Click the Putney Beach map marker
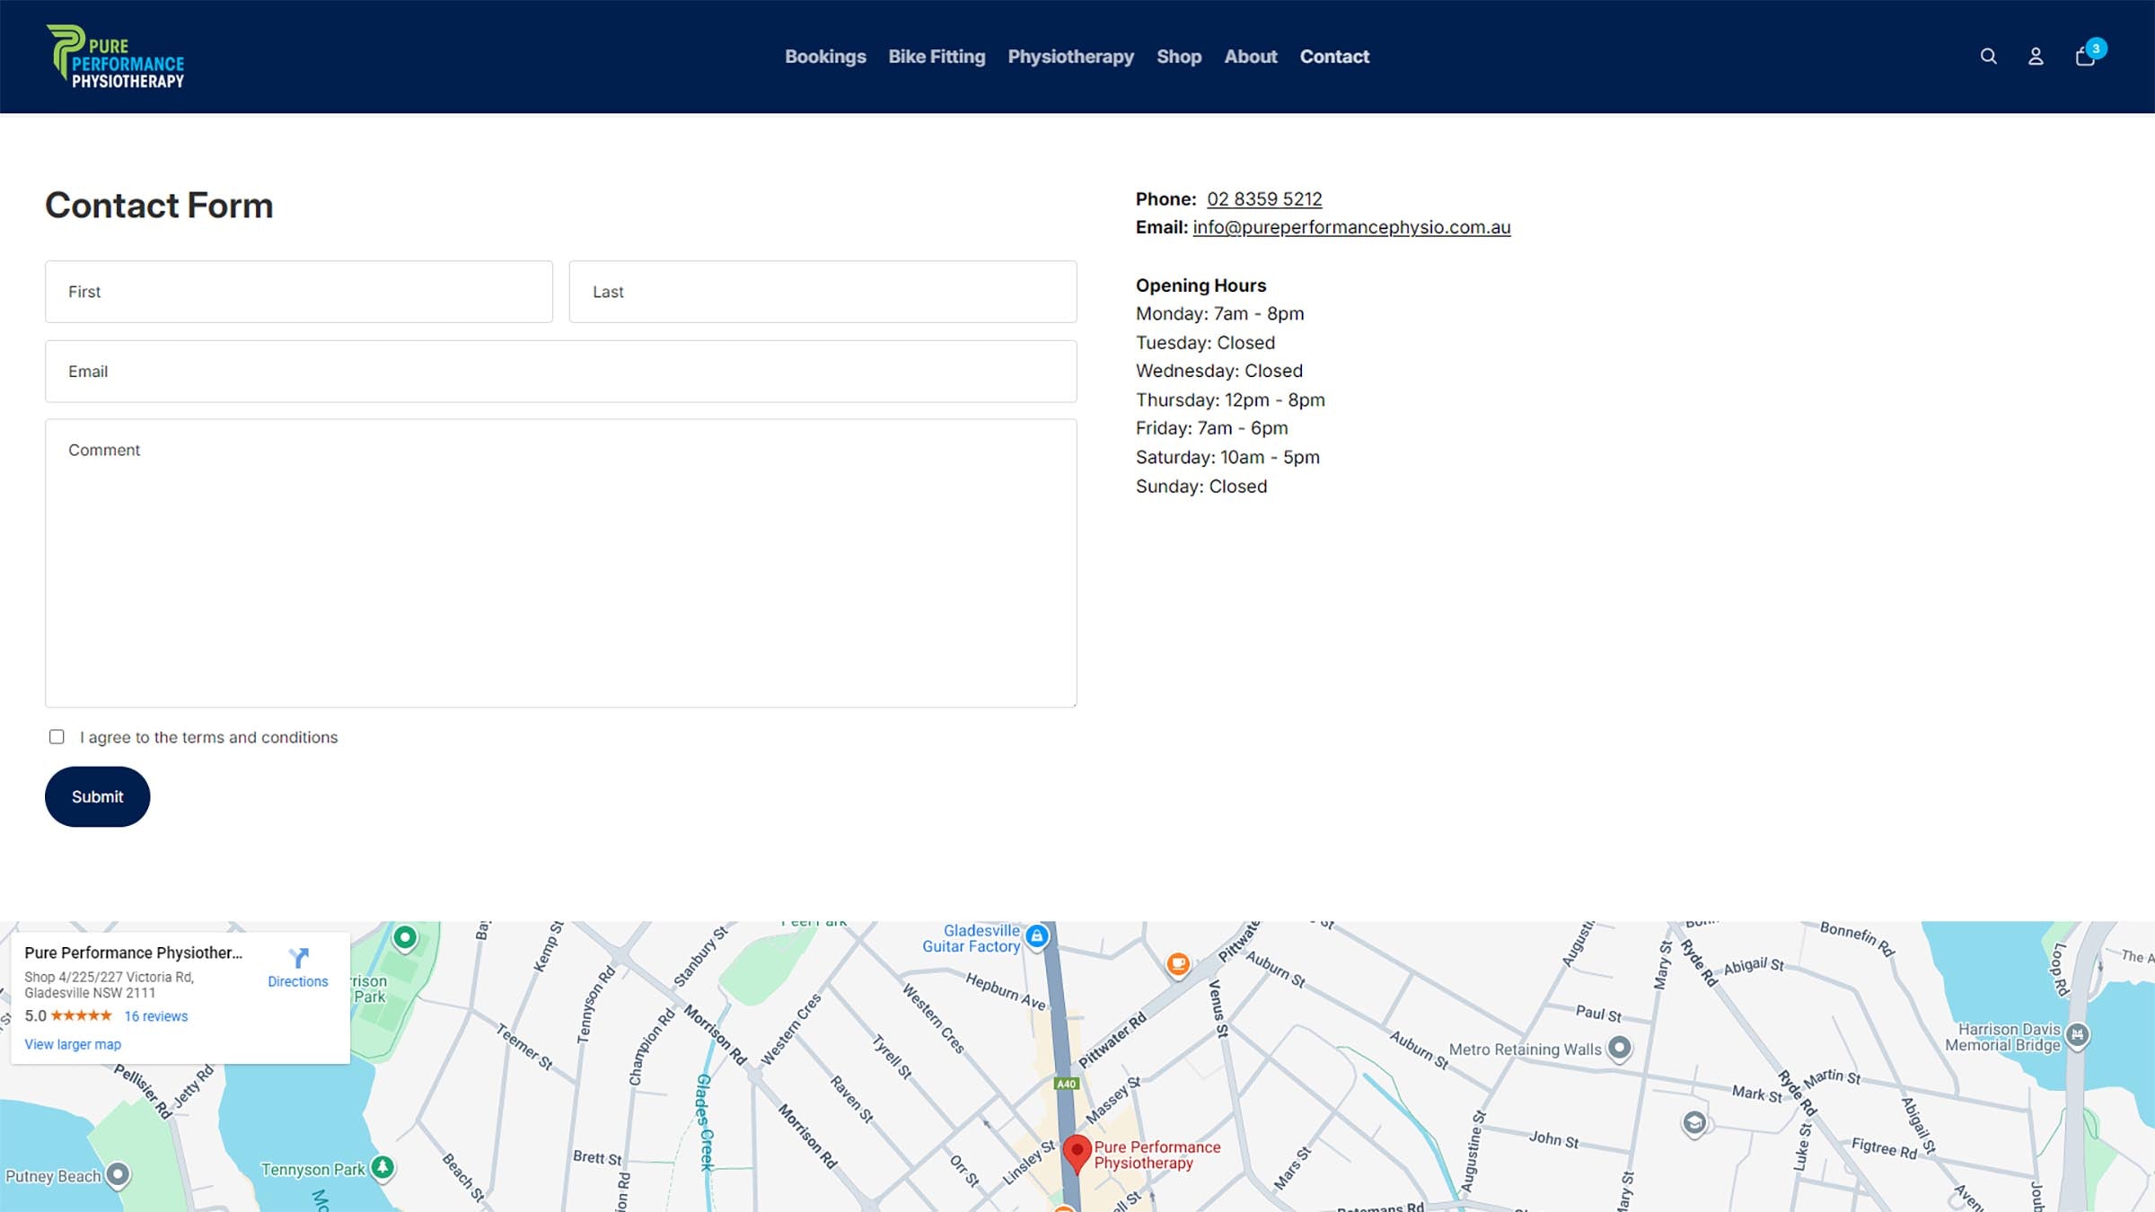Image resolution: width=2155 pixels, height=1212 pixels. pyautogui.click(x=118, y=1174)
